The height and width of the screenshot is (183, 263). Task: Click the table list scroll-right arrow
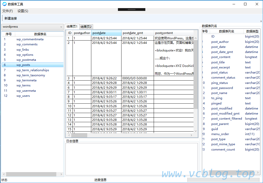[x=61, y=174]
